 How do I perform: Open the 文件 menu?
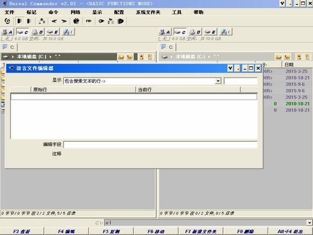pos(9,13)
